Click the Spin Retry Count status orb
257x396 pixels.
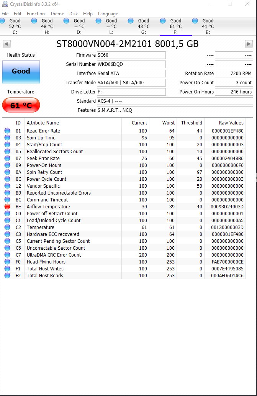[x=7, y=172]
